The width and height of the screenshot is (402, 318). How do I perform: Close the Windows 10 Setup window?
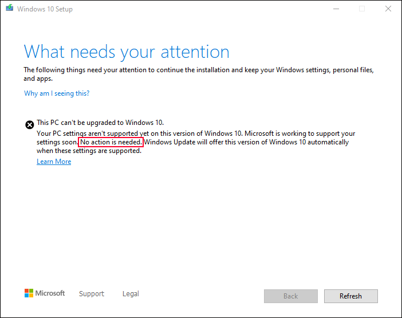(x=388, y=9)
